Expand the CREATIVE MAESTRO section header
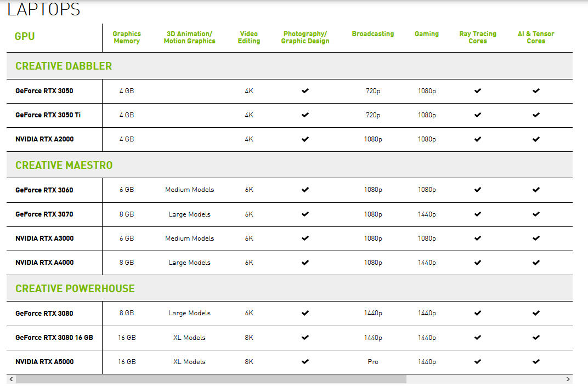Screen dimensions: 588x392 click(x=64, y=165)
